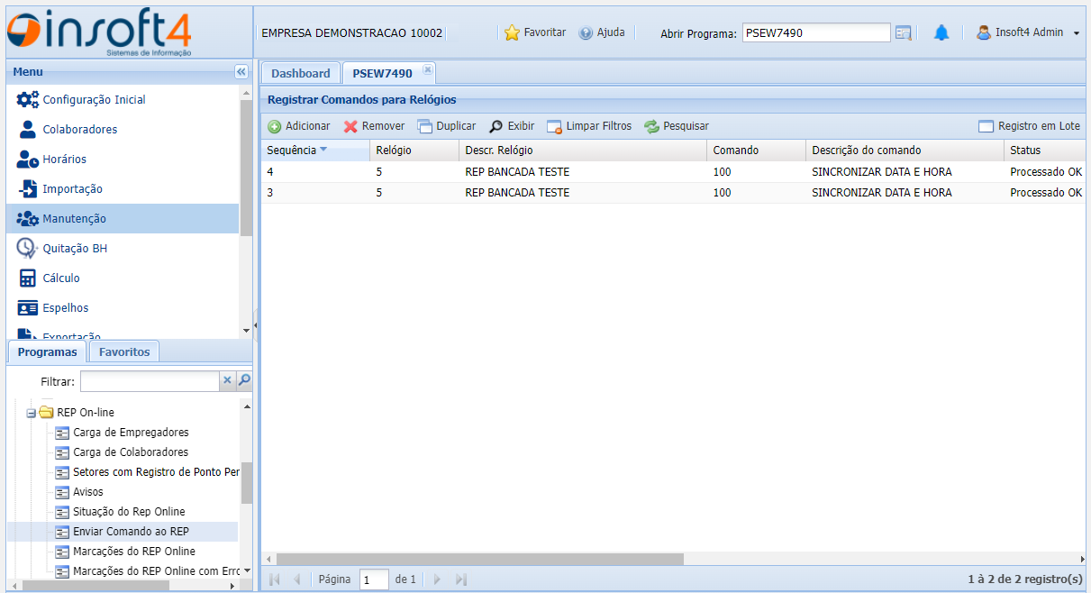The image size is (1091, 593).
Task: Click the program search icon beside PSEW7490
Action: (x=904, y=33)
